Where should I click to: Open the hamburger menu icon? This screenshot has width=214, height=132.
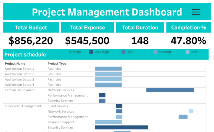(x=196, y=12)
